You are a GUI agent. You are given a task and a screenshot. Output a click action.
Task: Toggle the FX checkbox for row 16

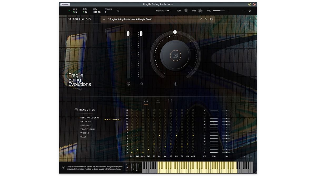pos(205,110)
